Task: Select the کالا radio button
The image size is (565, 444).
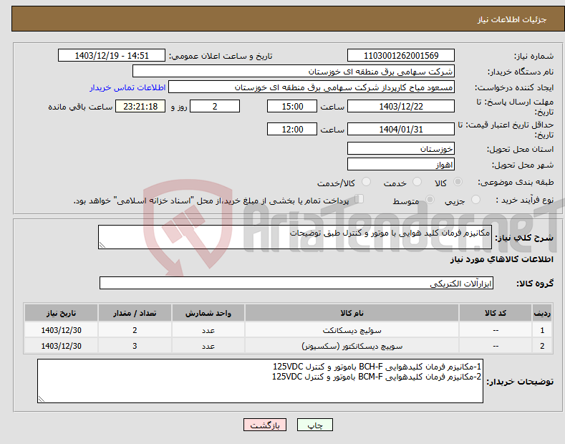Action: tap(458, 182)
